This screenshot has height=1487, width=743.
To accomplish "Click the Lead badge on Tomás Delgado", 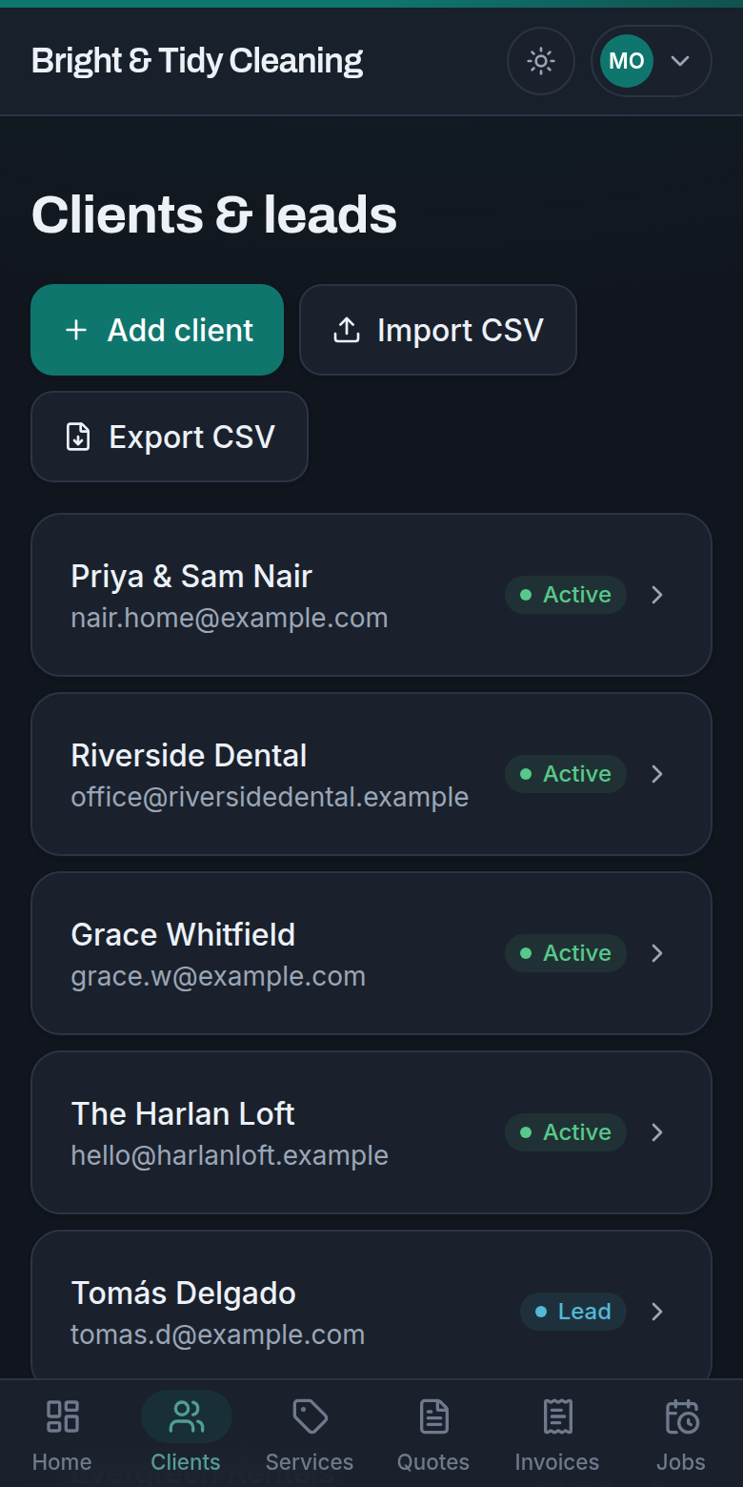I will tap(573, 1312).
